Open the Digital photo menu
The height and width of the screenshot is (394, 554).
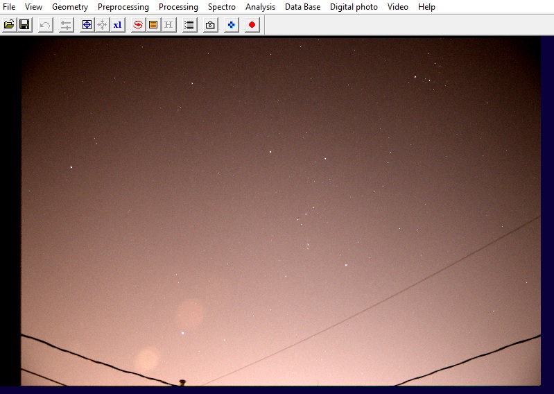click(x=354, y=7)
